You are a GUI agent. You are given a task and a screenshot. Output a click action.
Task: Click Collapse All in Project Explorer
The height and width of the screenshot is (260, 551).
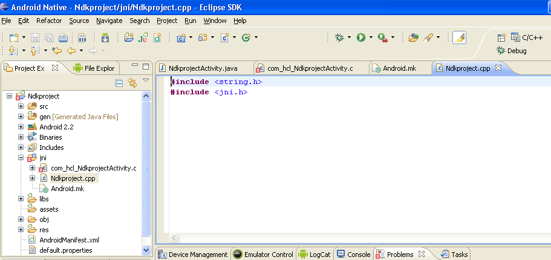(119, 83)
